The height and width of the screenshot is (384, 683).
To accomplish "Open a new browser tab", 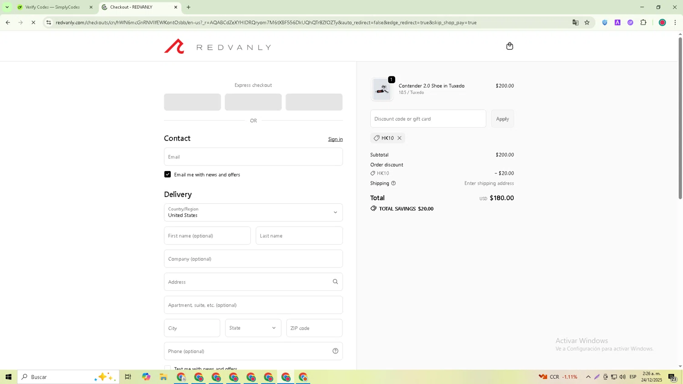I will click(189, 7).
